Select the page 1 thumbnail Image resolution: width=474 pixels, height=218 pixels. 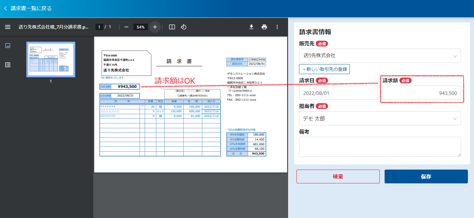51,60
